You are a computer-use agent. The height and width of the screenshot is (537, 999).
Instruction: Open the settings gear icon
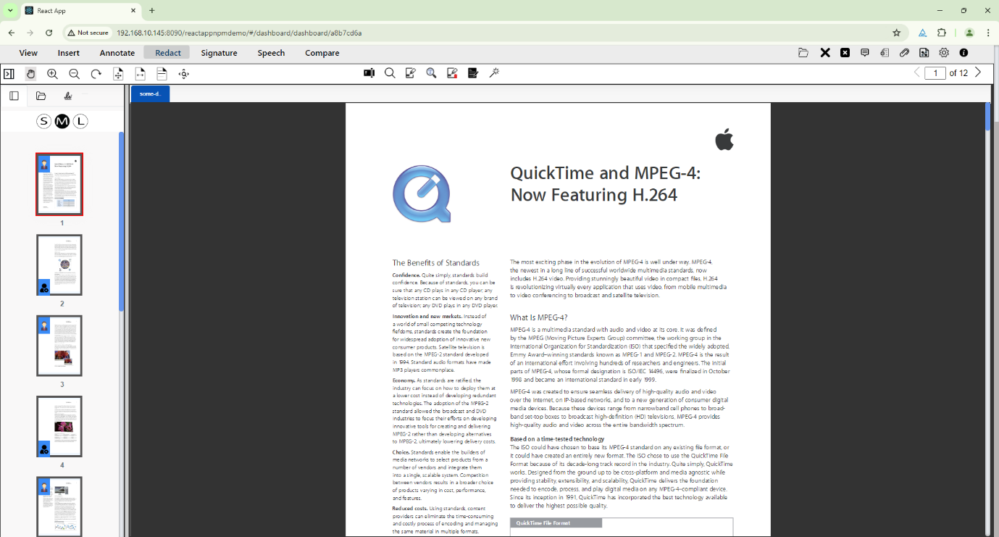944,53
